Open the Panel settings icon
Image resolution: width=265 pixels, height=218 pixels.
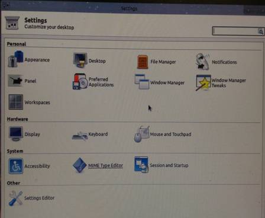(x=15, y=81)
